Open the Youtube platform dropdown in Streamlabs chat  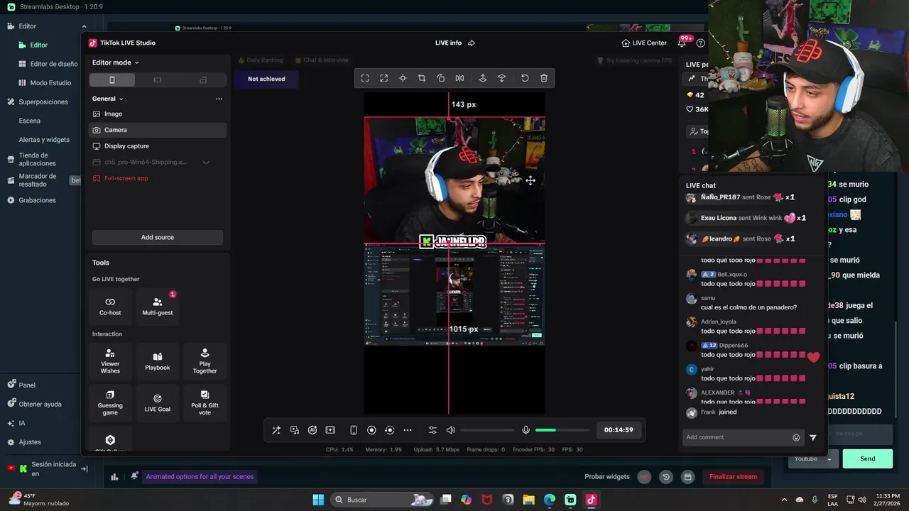(812, 458)
